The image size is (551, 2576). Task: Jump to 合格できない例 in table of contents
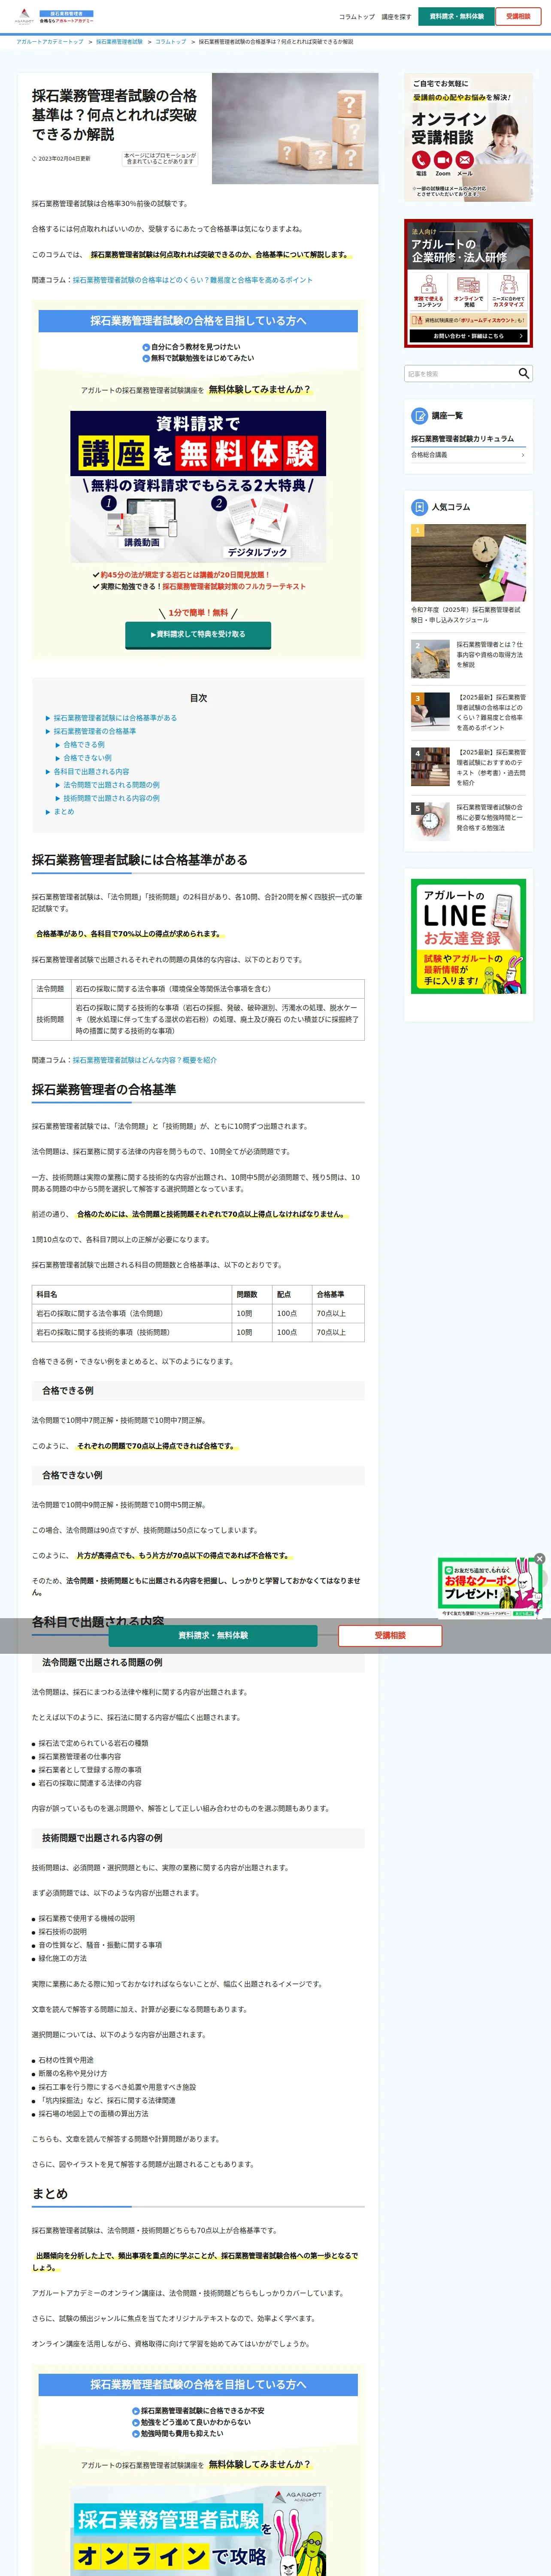(87, 758)
